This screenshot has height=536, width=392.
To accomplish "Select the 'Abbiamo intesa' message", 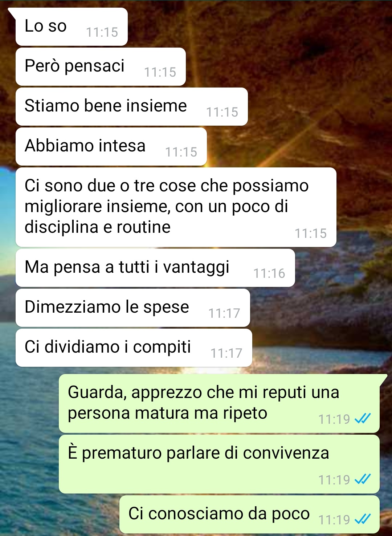I will [x=111, y=147].
